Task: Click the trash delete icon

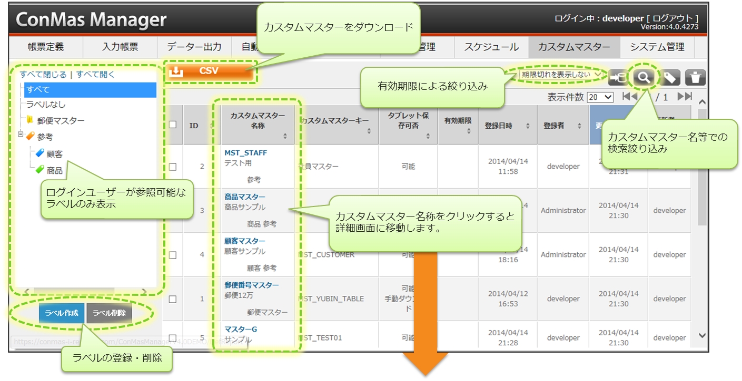Action: pos(695,78)
